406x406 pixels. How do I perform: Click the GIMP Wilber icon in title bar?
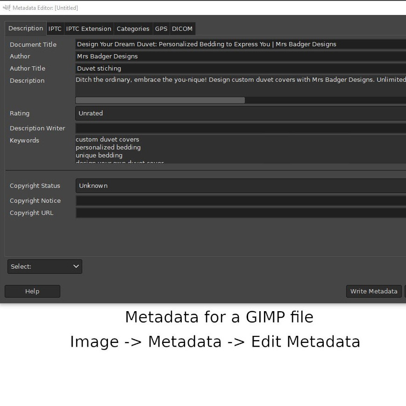click(7, 8)
